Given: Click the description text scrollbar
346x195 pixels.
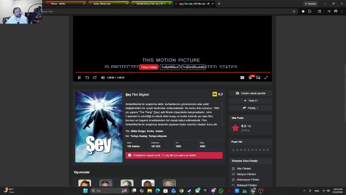Looking at the screenshot, I should click(x=222, y=105).
